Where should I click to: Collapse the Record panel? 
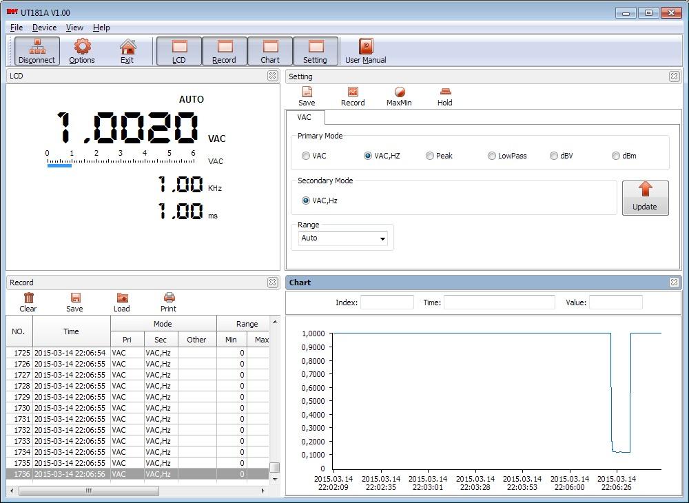(x=273, y=282)
